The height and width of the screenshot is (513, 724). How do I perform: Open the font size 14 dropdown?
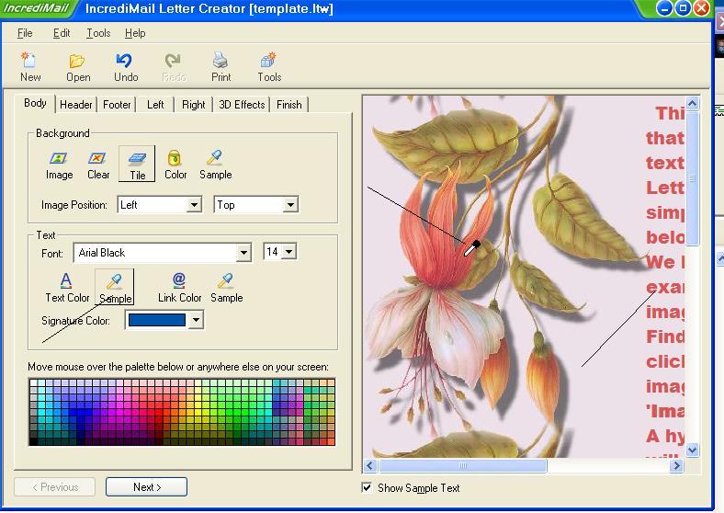pos(289,252)
